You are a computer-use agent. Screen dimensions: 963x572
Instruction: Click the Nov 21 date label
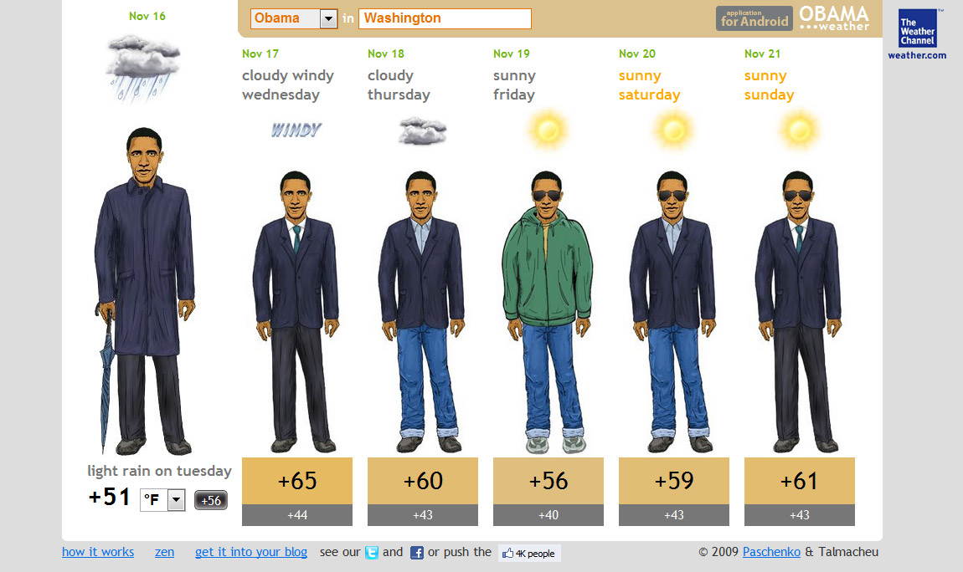click(x=763, y=54)
